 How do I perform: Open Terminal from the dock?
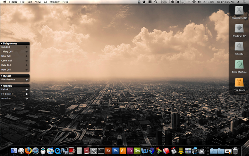tap(101, 151)
